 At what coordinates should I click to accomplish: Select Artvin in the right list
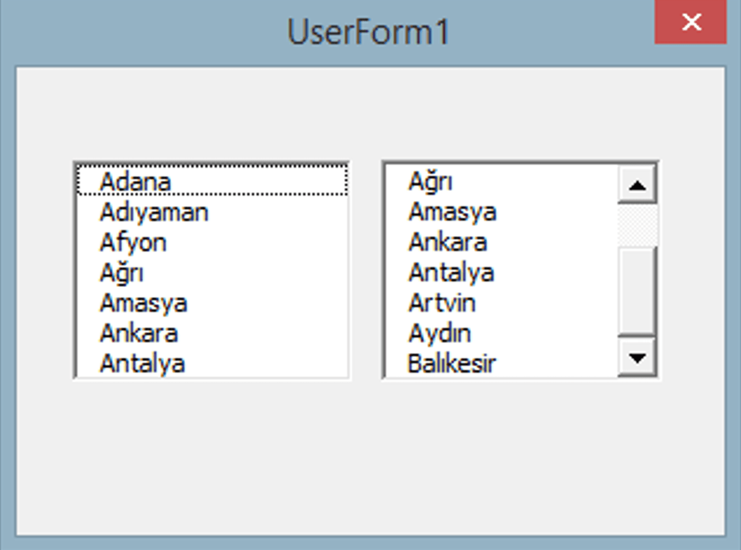(502, 303)
